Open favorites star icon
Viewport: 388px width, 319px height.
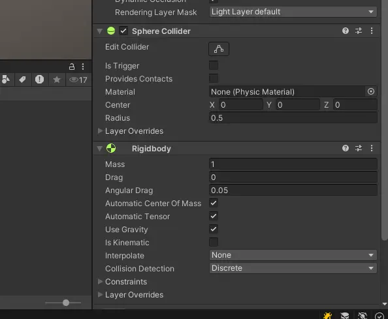click(x=57, y=80)
